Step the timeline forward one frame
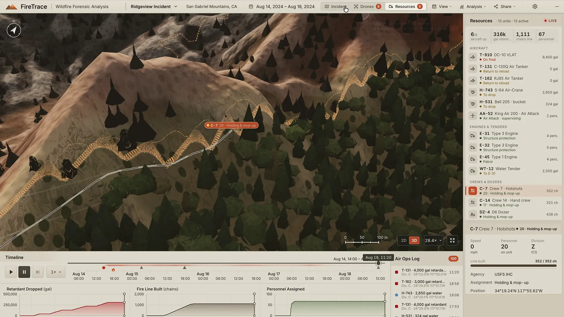This screenshot has height=317, width=564. pos(38,272)
